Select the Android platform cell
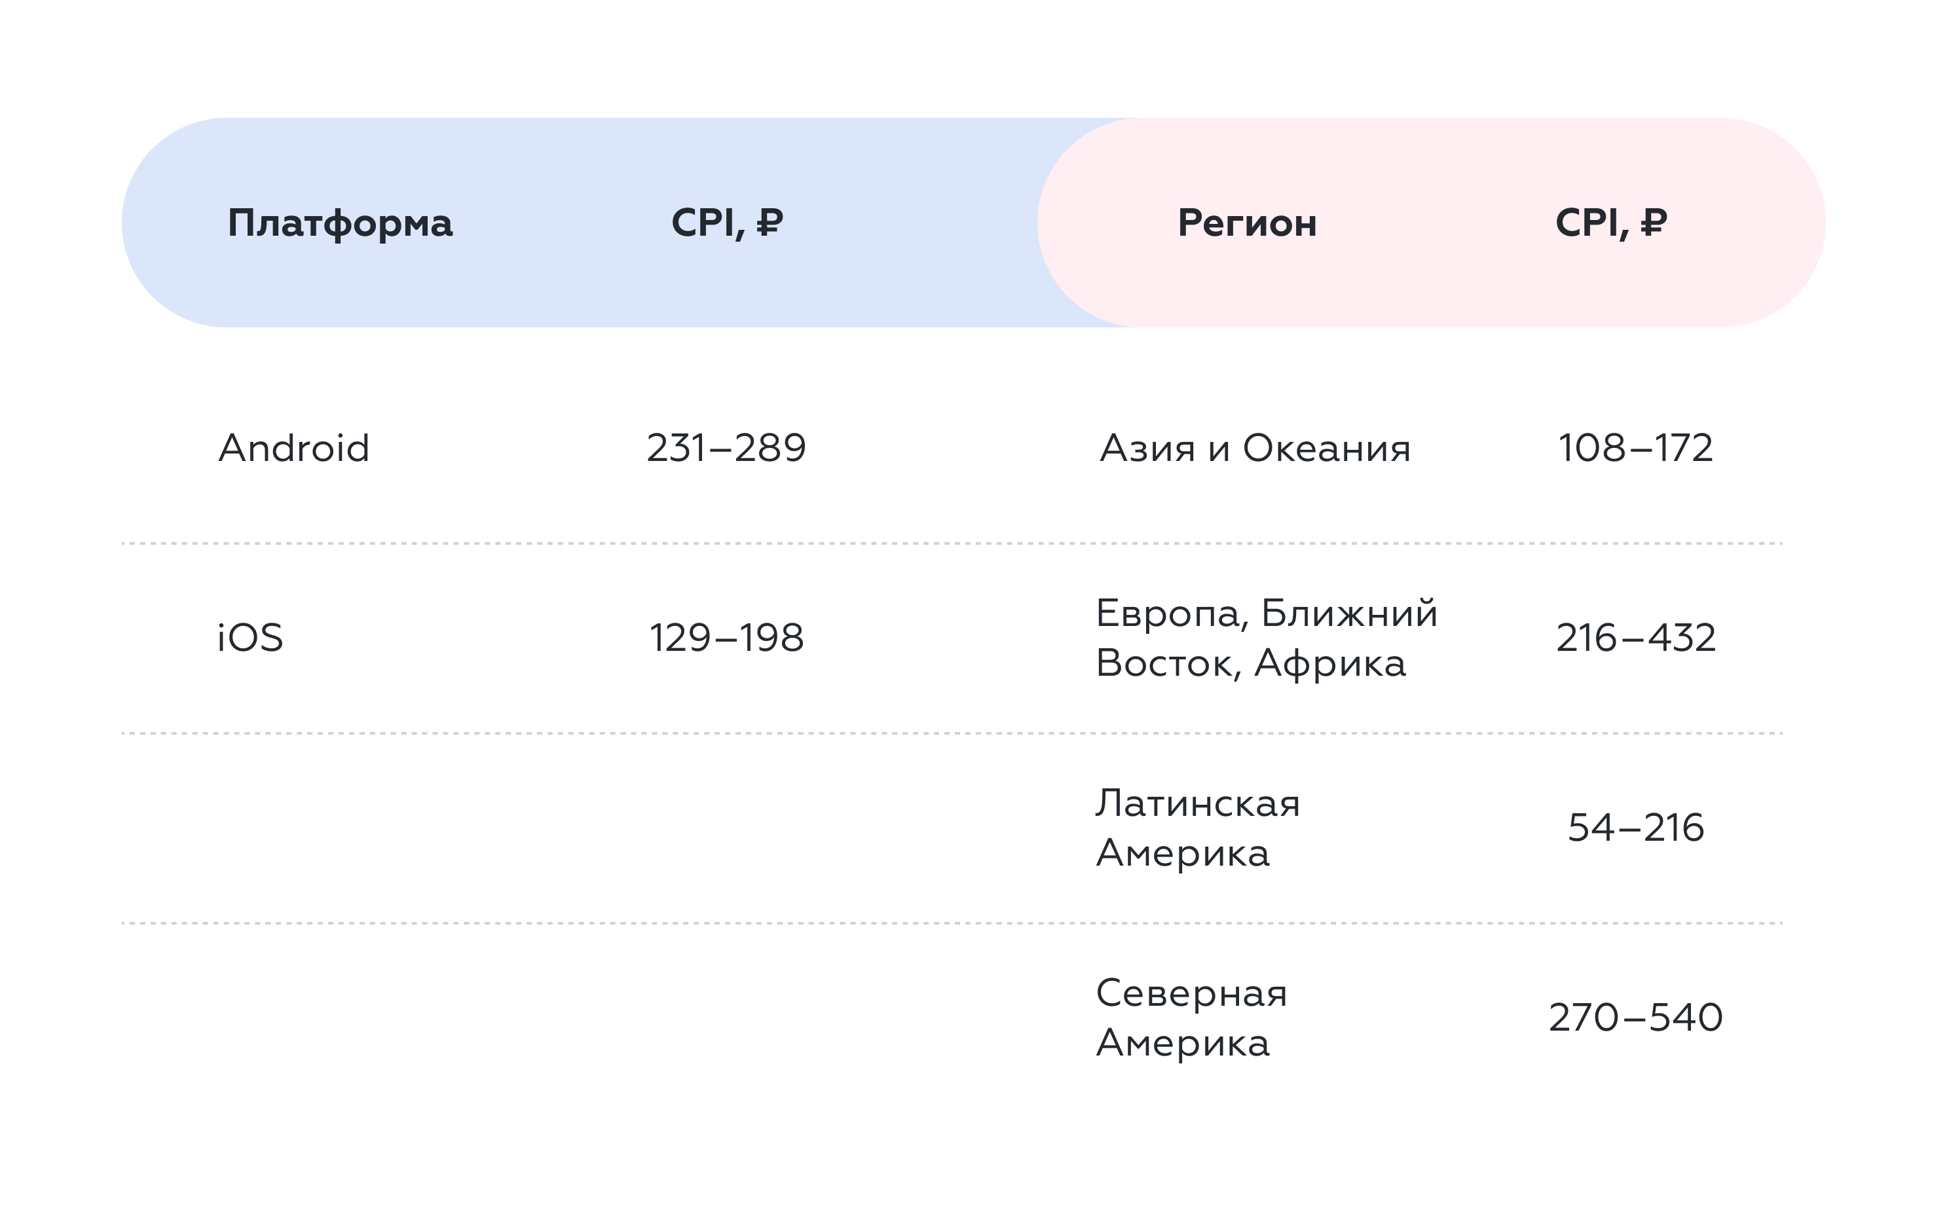 [294, 449]
